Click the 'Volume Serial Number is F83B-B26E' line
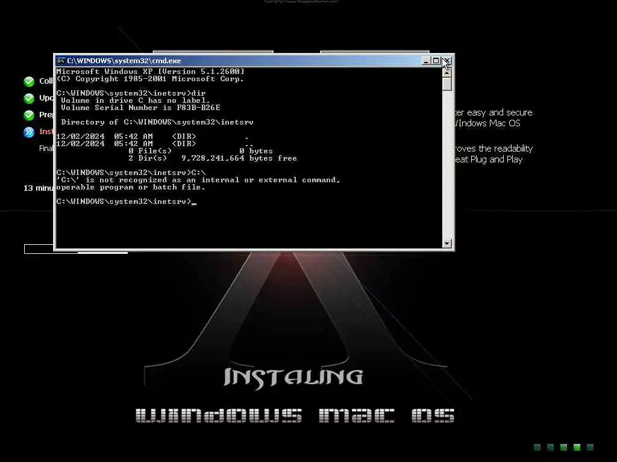Image resolution: width=617 pixels, height=462 pixels. [140, 108]
